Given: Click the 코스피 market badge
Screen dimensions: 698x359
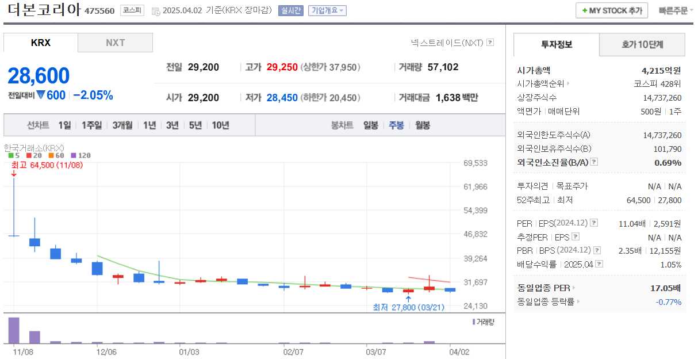Looking at the screenshot, I should click(x=132, y=11).
